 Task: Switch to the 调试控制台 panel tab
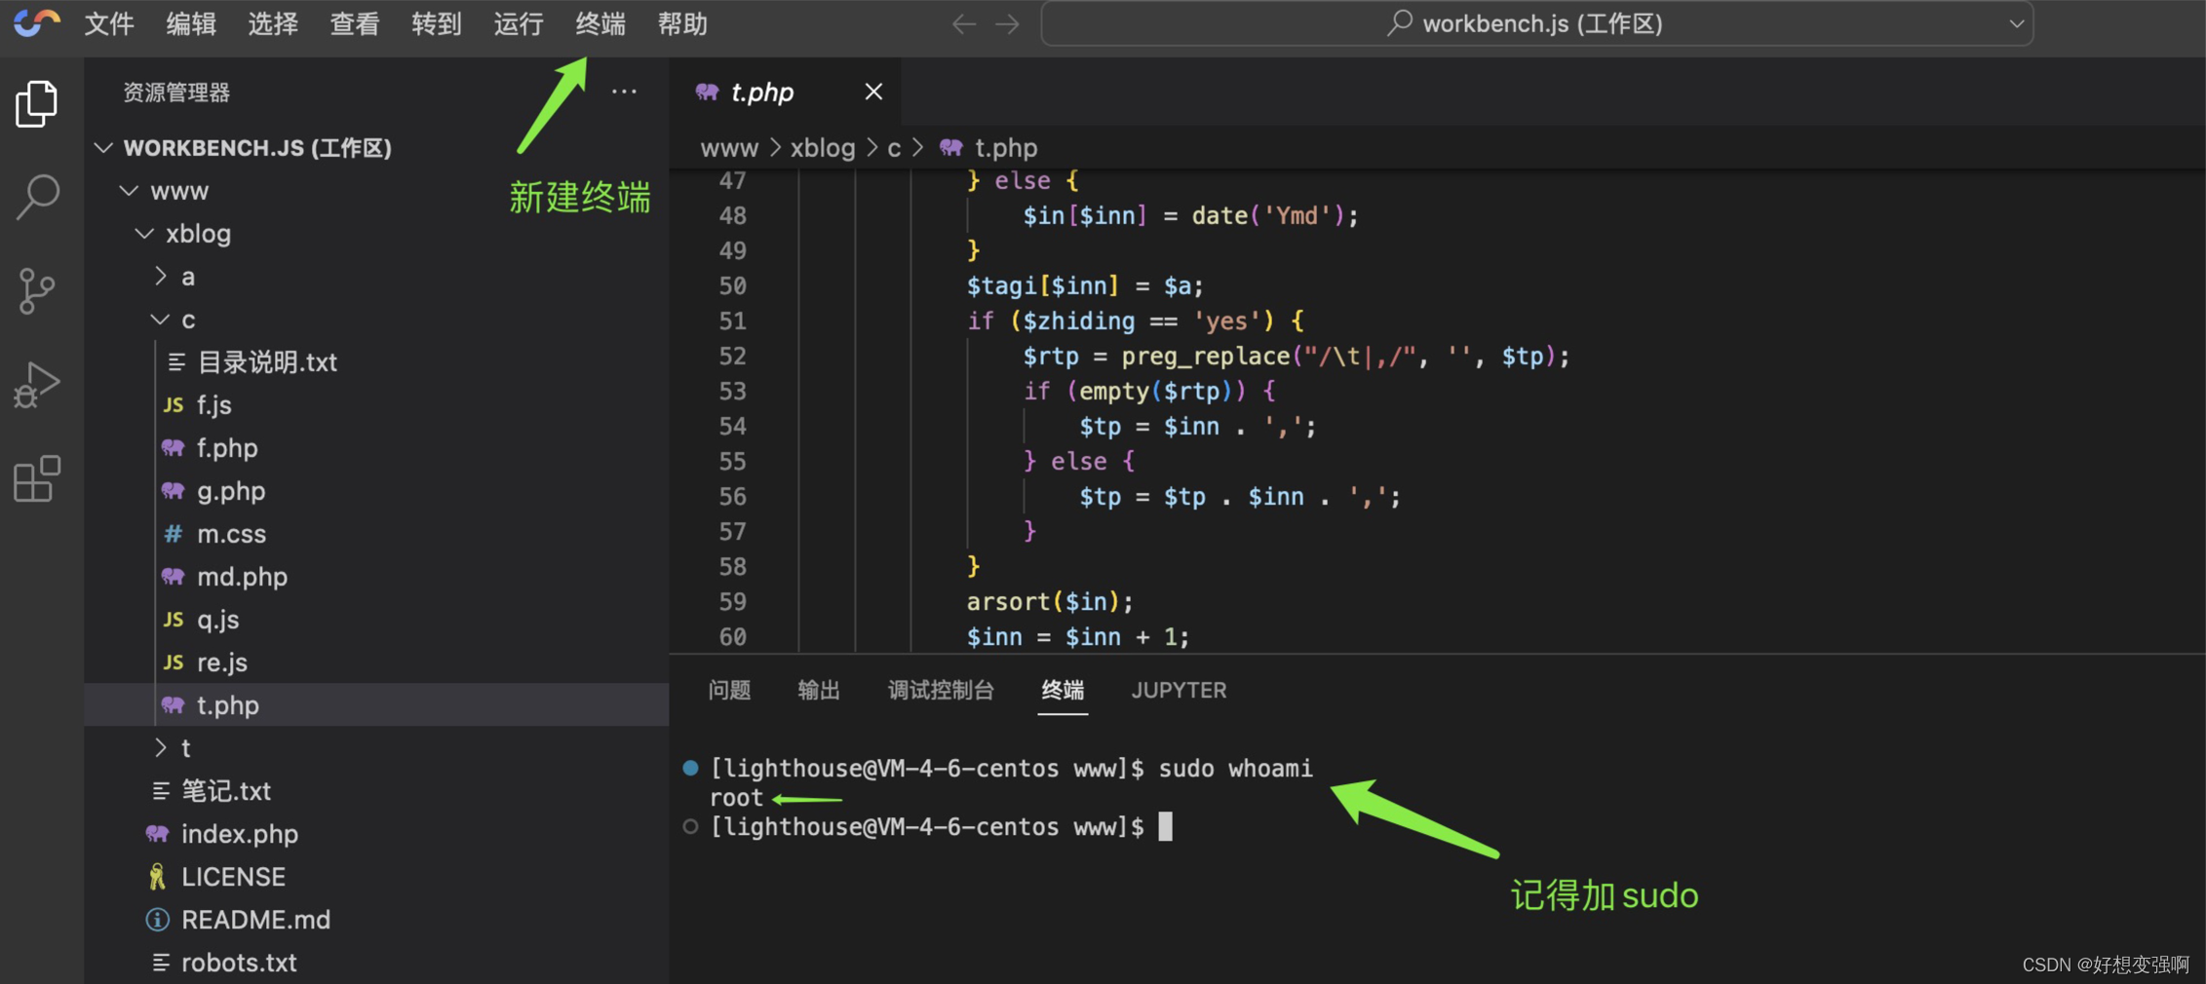point(941,690)
